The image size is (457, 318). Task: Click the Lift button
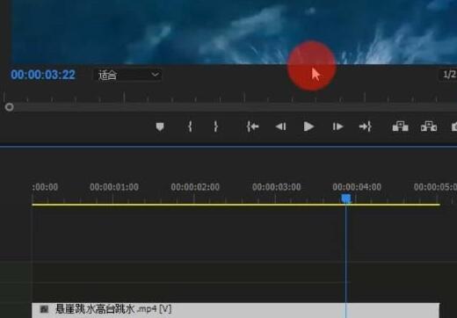(x=400, y=126)
